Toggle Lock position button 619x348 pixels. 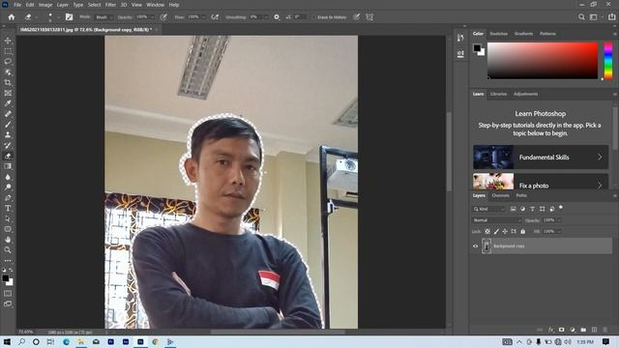[x=505, y=232]
